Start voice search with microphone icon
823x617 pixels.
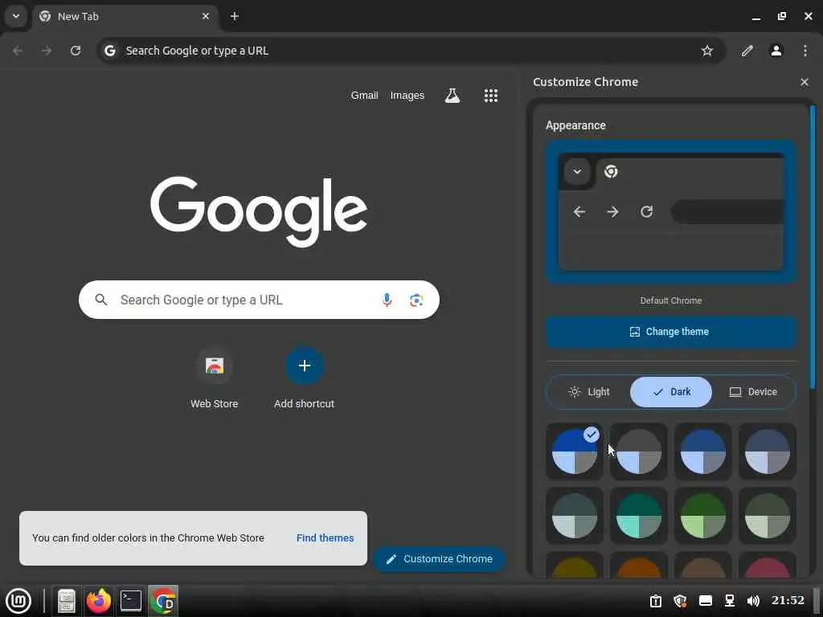coord(387,300)
